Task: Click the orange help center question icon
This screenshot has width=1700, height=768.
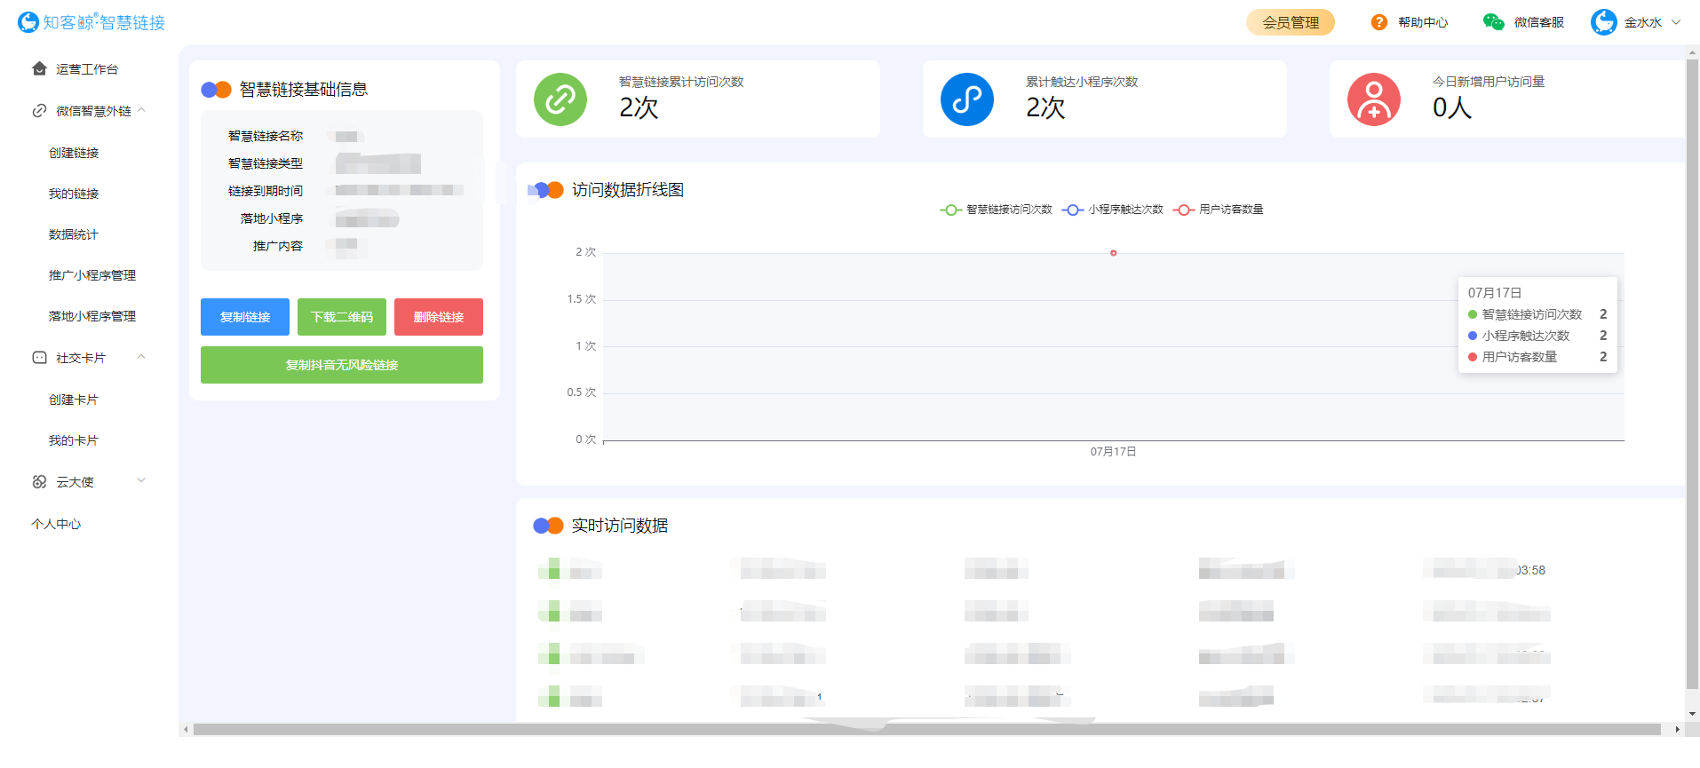Action: (1378, 22)
